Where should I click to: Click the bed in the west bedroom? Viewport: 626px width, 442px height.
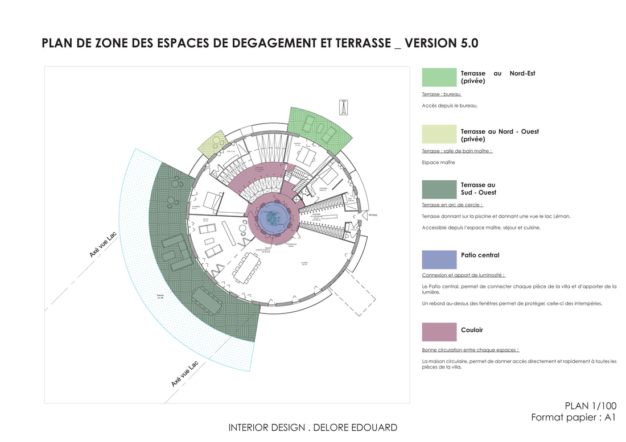pyautogui.click(x=212, y=200)
